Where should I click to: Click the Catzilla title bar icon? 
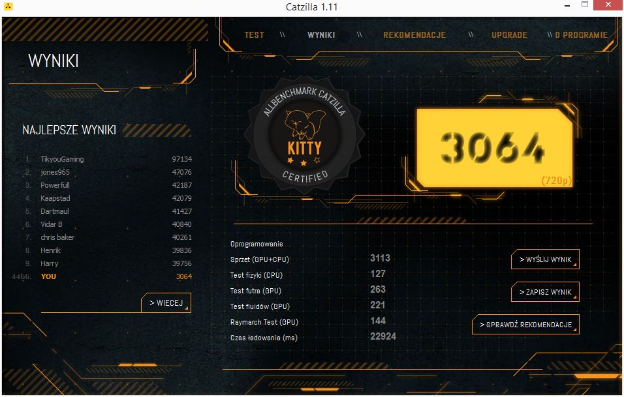point(8,7)
